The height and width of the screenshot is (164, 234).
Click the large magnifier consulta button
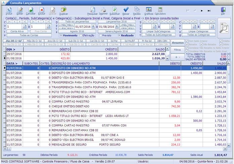pyautogui.click(x=224, y=28)
